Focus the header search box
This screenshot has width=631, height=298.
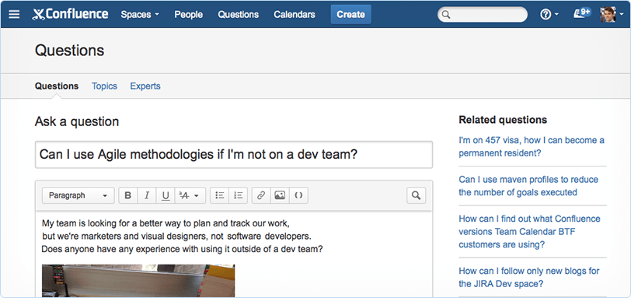pyautogui.click(x=483, y=15)
